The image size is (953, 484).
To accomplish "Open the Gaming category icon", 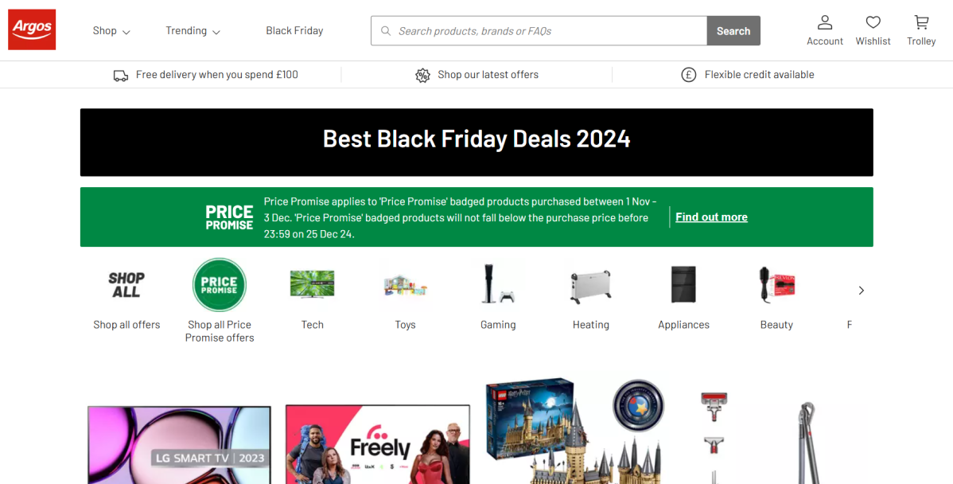I will [498, 284].
